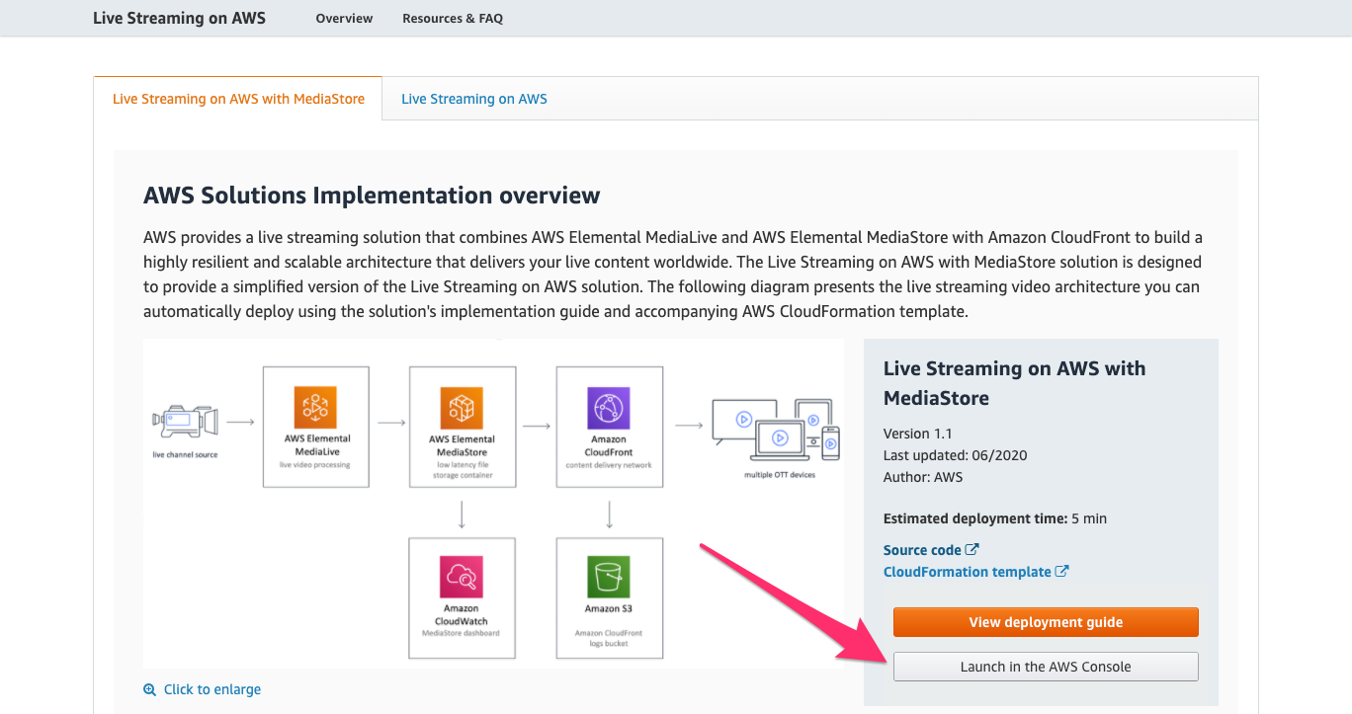The image size is (1352, 714).
Task: Click the Live Streaming on AWS page title
Action: coord(179,18)
